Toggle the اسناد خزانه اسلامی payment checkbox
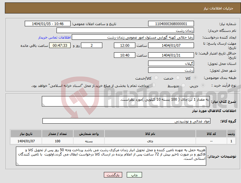The height and width of the screenshot is (183, 241). pos(153,85)
